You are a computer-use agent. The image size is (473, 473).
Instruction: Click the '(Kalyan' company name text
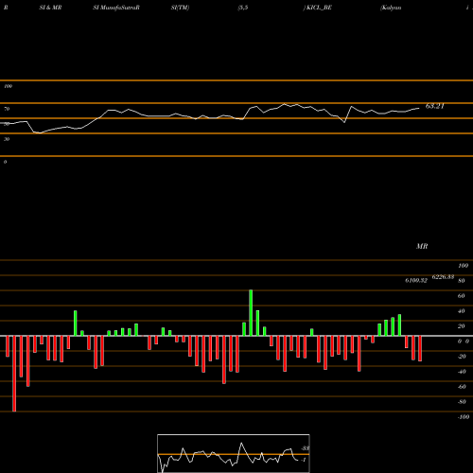pyautogui.click(x=391, y=8)
